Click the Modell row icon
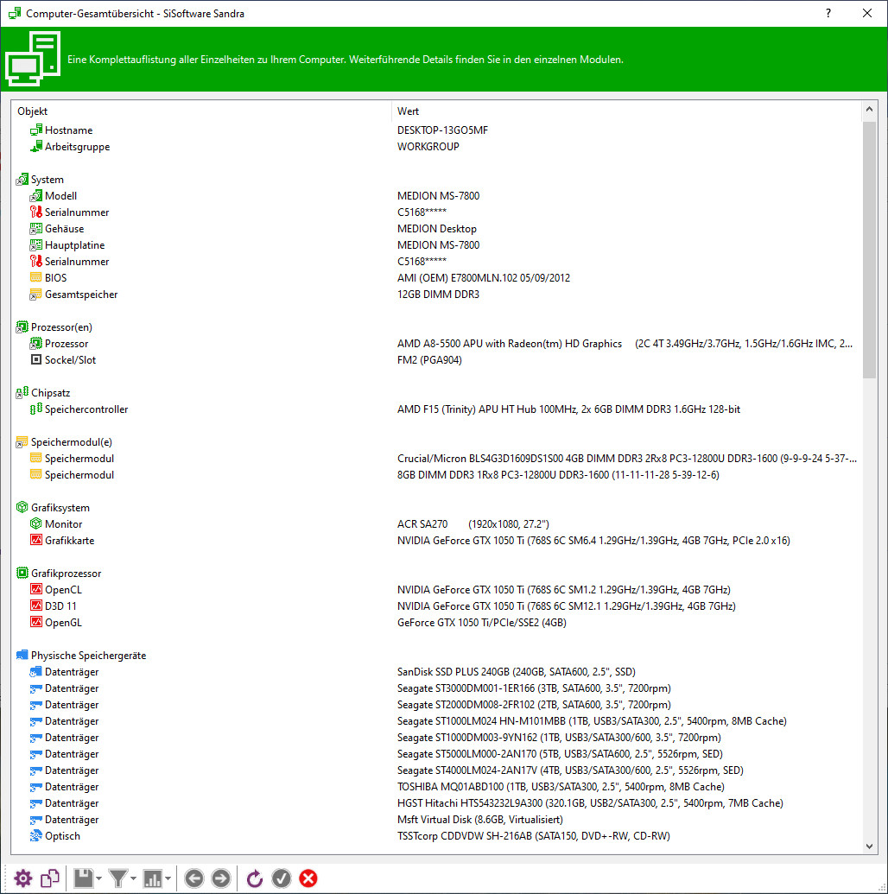This screenshot has width=888, height=894. pyautogui.click(x=36, y=195)
